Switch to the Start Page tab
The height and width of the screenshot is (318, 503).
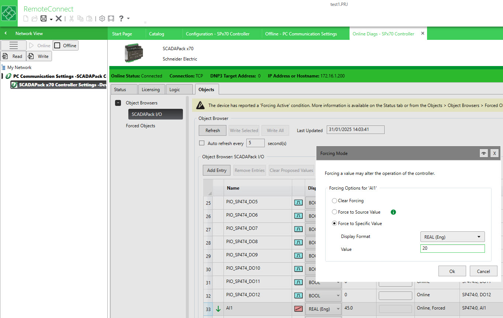pyautogui.click(x=122, y=34)
